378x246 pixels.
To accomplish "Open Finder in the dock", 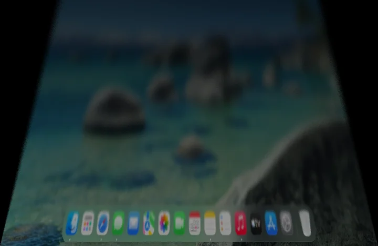I will click(x=72, y=223).
